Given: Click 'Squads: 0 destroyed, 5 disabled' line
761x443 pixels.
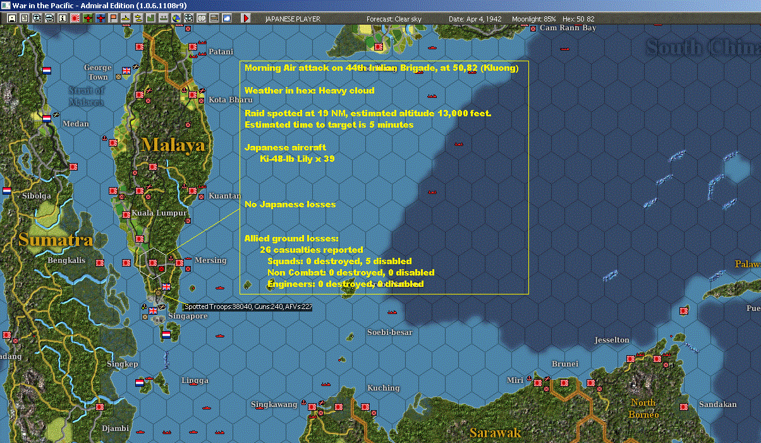Looking at the screenshot, I should (x=339, y=261).
